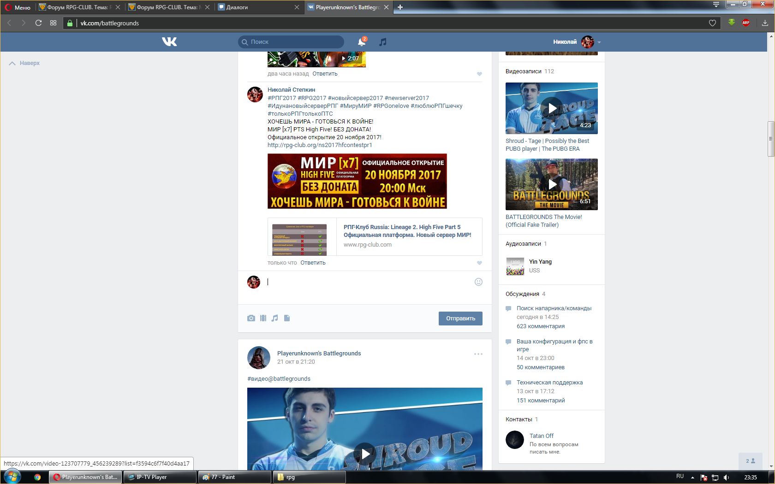
Task: Open Chrome from the taskbar
Action: click(x=37, y=477)
